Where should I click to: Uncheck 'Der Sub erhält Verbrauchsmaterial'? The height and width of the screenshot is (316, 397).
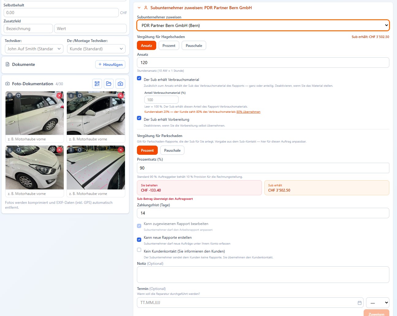pyautogui.click(x=139, y=78)
